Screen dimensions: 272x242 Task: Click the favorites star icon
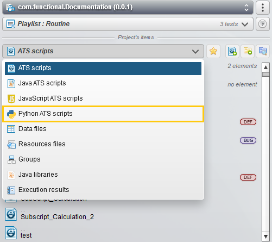tap(213, 51)
